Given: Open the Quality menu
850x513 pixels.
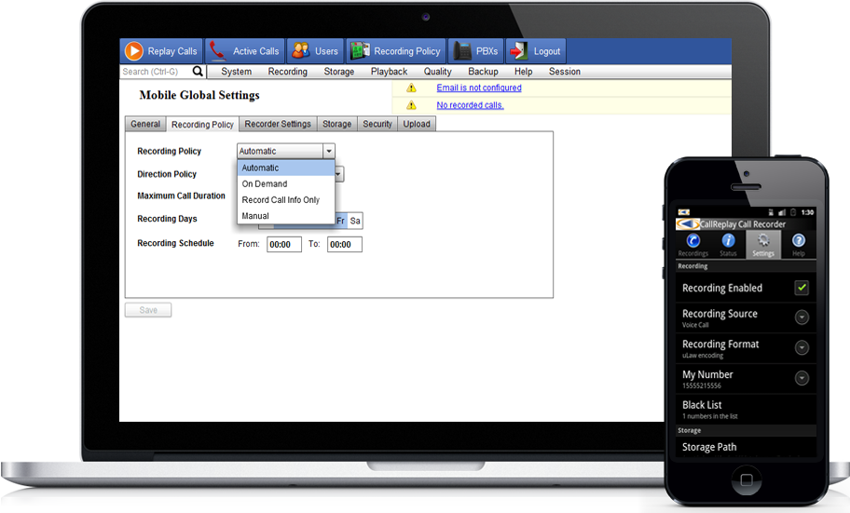Looking at the screenshot, I should [437, 72].
